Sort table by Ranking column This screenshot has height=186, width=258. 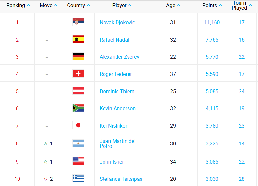18,6
